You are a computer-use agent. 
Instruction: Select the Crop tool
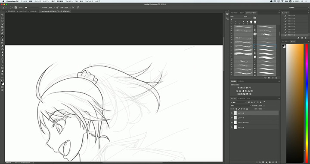point(3,27)
